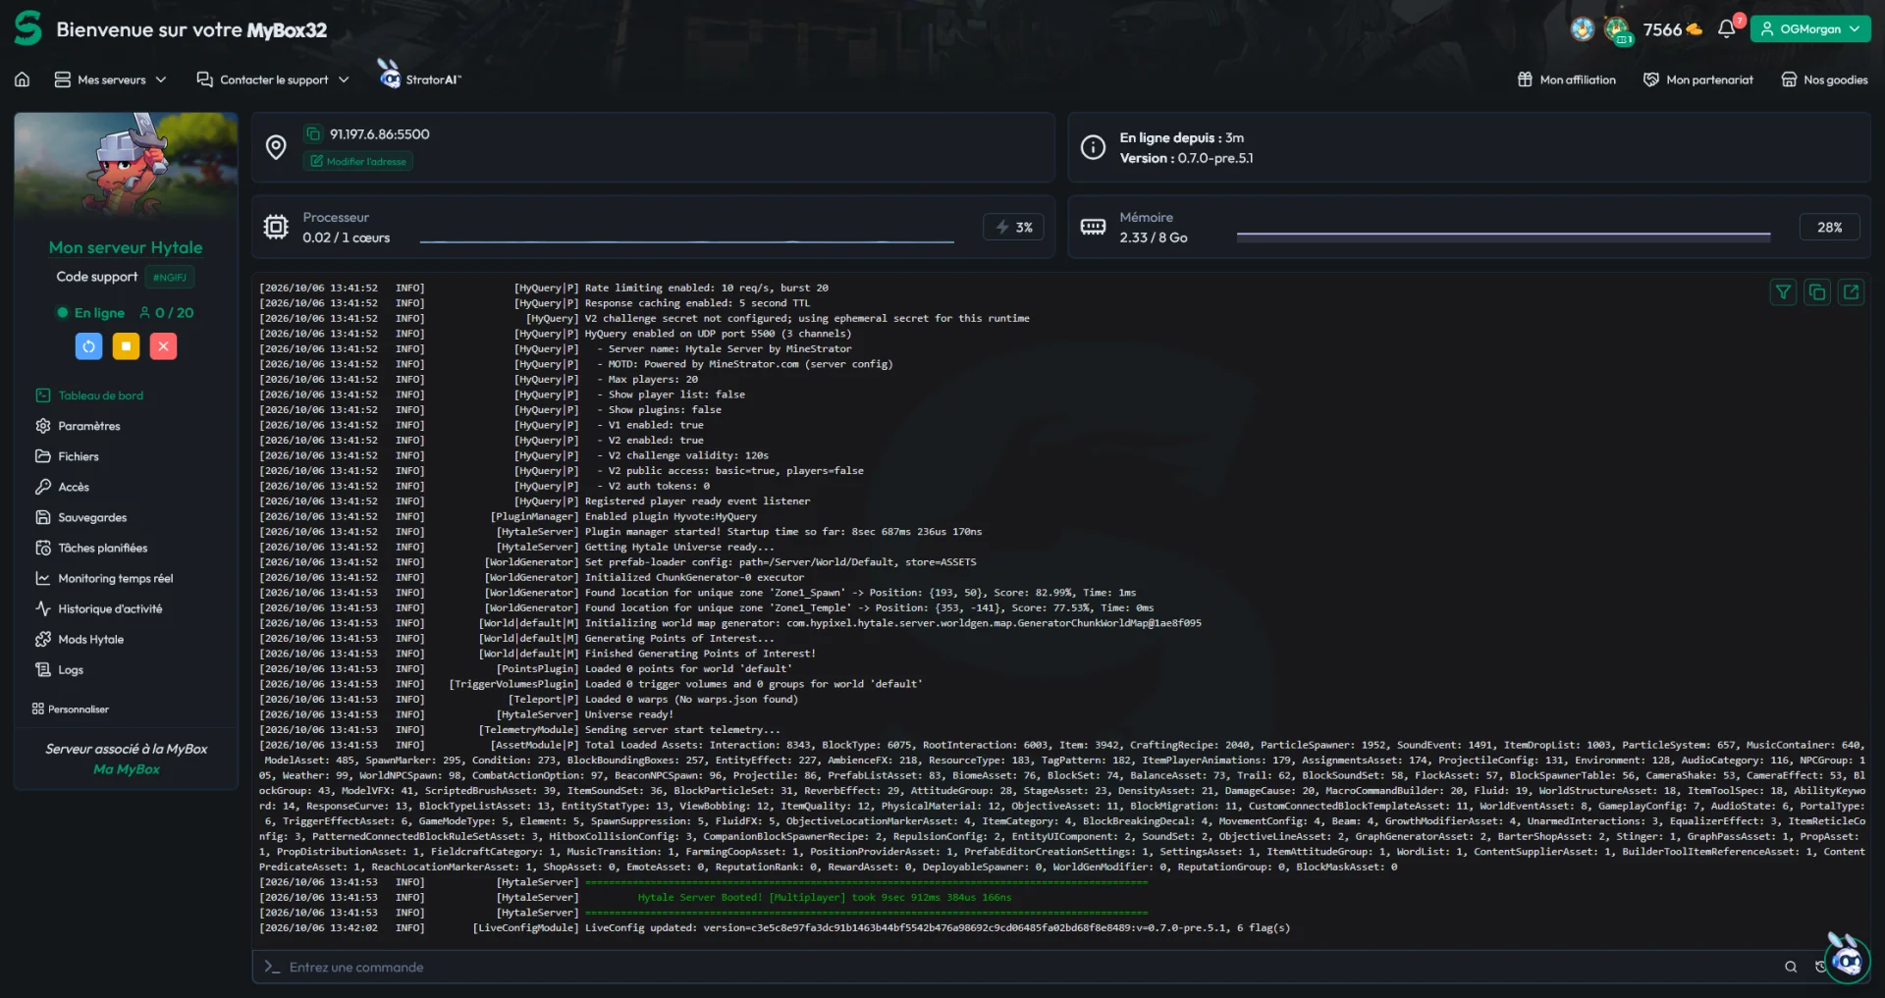This screenshot has height=998, width=1885.
Task: Restart the server with the blue button
Action: pyautogui.click(x=88, y=346)
